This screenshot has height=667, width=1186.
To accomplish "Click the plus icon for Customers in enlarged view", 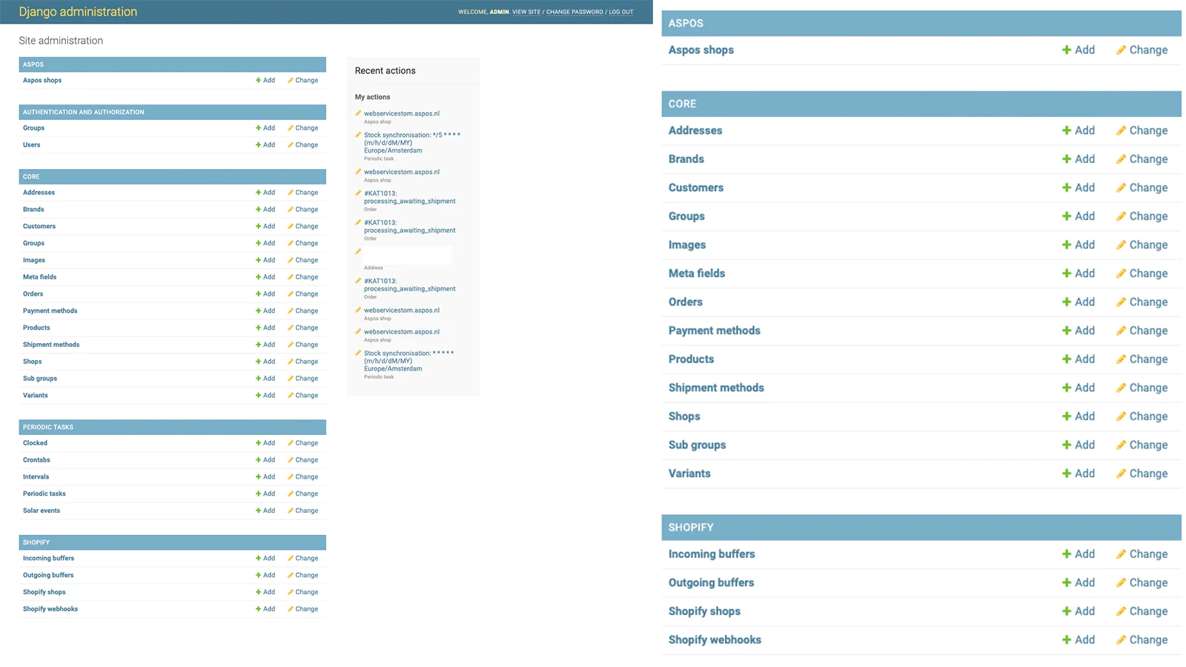I will (x=1066, y=188).
